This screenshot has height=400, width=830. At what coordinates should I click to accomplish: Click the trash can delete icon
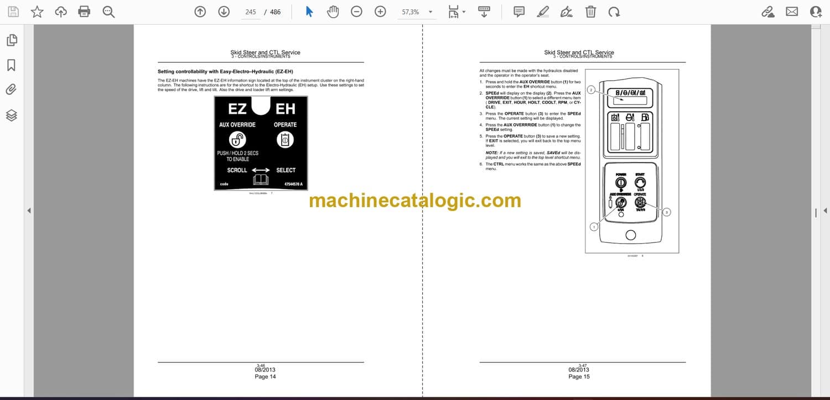pos(590,12)
